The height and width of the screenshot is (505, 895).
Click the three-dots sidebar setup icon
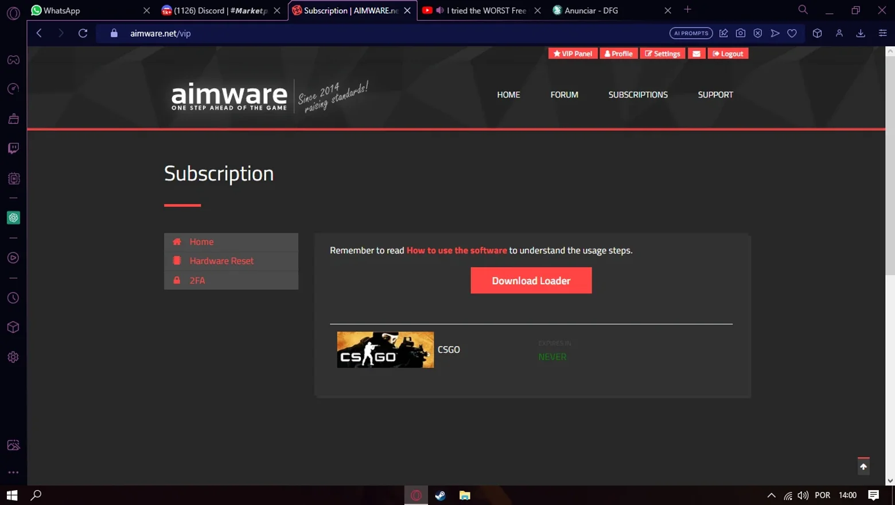tap(13, 473)
